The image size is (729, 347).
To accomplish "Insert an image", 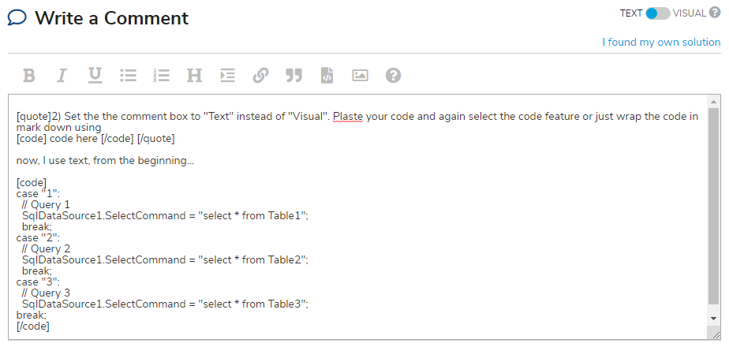I will (x=360, y=76).
